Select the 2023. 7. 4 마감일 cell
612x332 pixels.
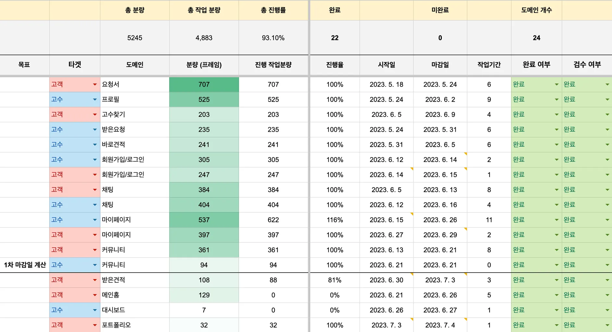pos(440,325)
